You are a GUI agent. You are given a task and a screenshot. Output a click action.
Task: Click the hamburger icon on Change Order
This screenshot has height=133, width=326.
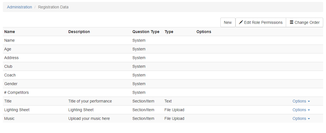coord(291,22)
